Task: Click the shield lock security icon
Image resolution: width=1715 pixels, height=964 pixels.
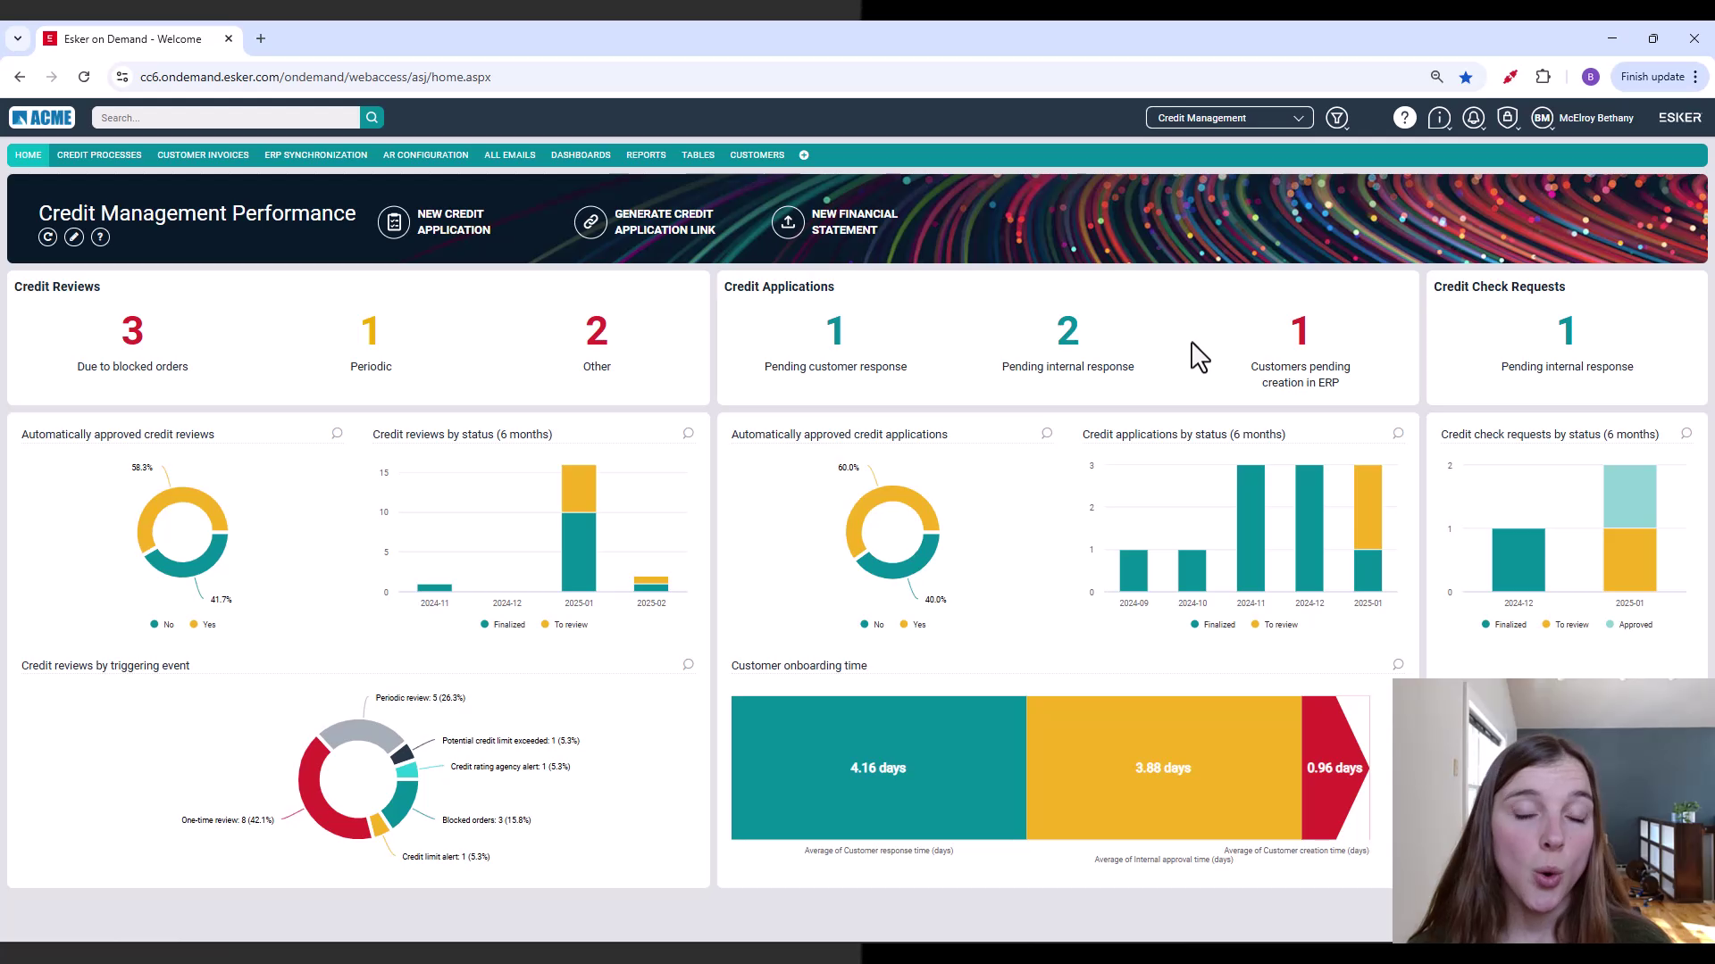Action: pos(1508,118)
